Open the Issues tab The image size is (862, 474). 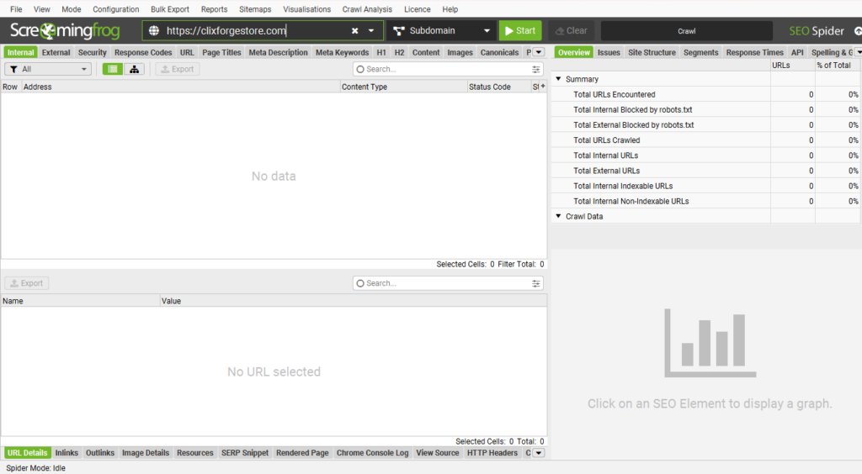pyautogui.click(x=609, y=52)
